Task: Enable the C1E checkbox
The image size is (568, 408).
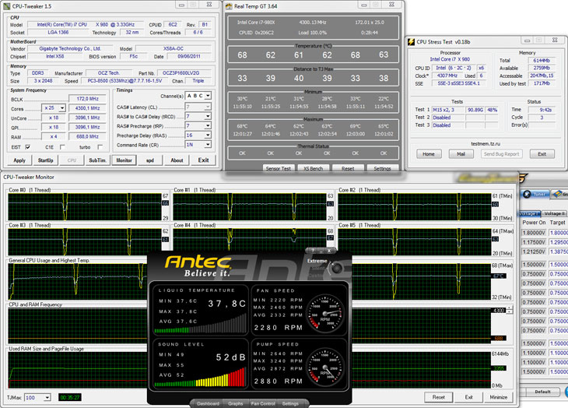Action: pyautogui.click(x=62, y=146)
